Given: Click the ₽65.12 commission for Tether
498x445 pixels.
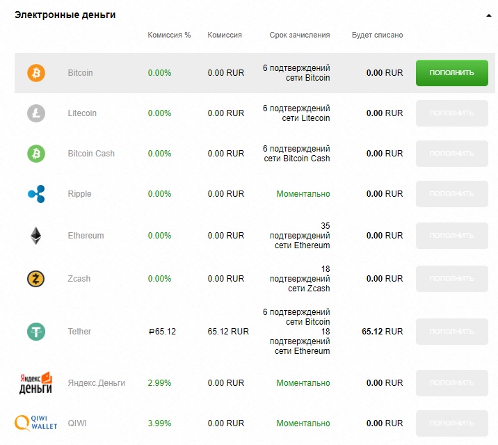Looking at the screenshot, I should pos(162,332).
